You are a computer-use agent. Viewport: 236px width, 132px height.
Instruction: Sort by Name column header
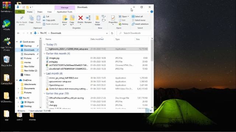pos(48,39)
